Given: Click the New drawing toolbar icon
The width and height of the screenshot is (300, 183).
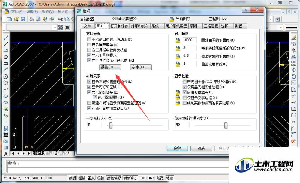Looking at the screenshot, I should (9, 19).
